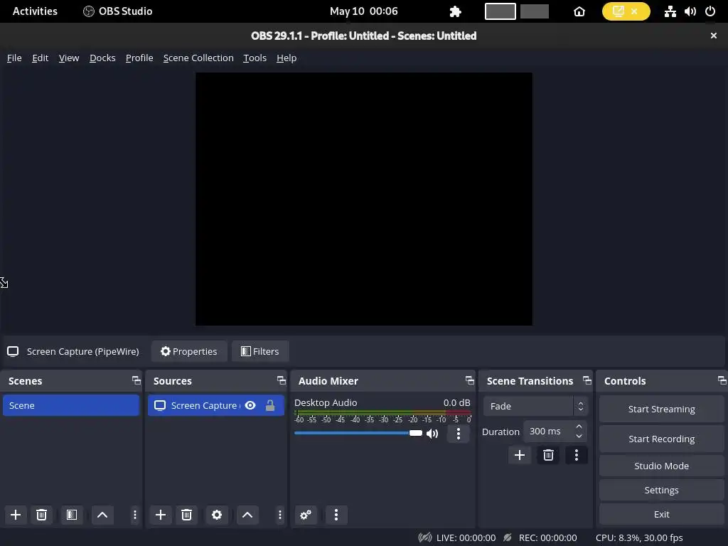Viewport: 728px width, 546px height.
Task: Move source up with arrow icon
Action: point(247,515)
